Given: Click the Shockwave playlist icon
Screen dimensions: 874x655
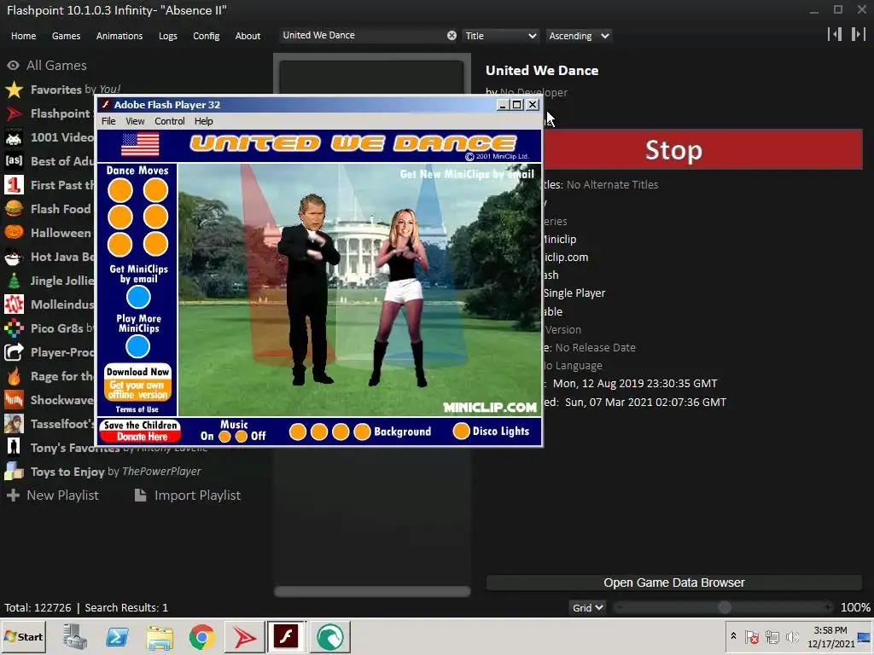Looking at the screenshot, I should pyautogui.click(x=14, y=400).
